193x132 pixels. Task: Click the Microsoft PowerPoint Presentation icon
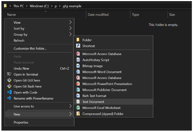(x=78, y=84)
